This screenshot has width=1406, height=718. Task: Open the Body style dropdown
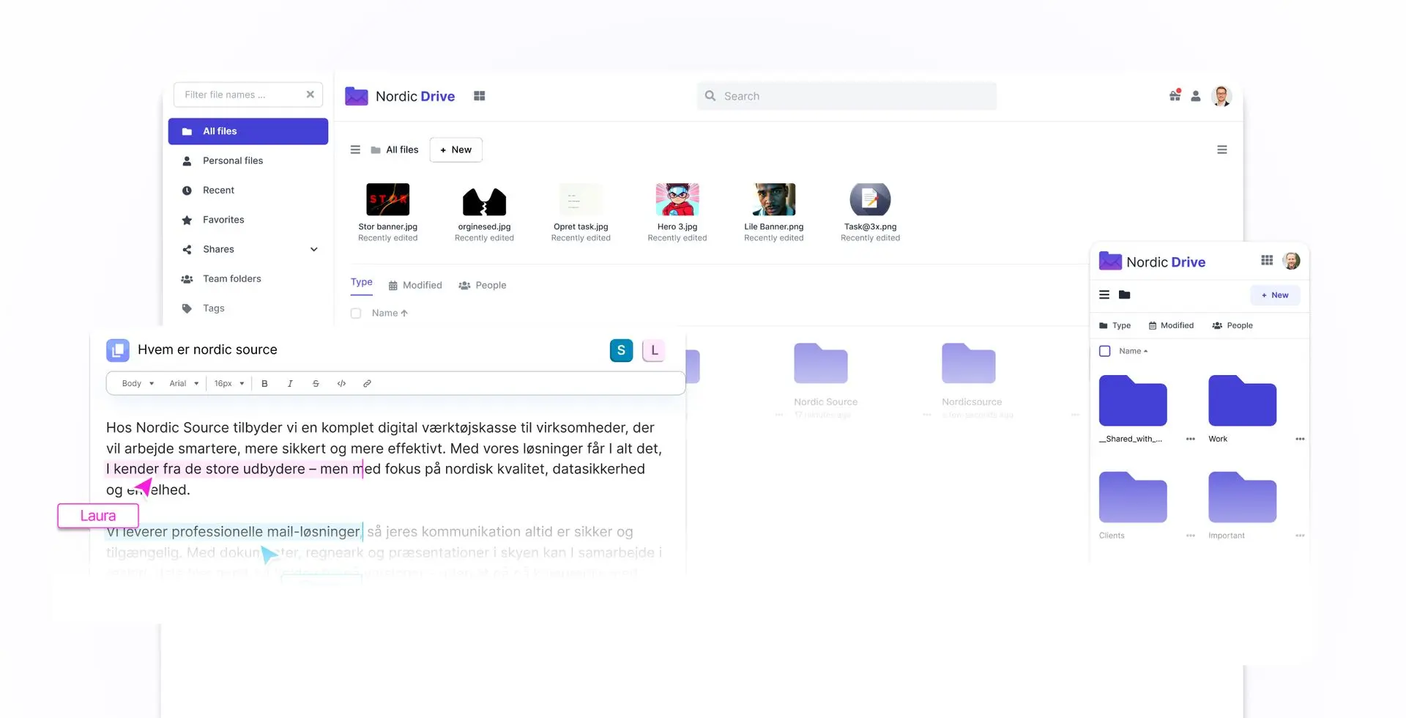[138, 383]
